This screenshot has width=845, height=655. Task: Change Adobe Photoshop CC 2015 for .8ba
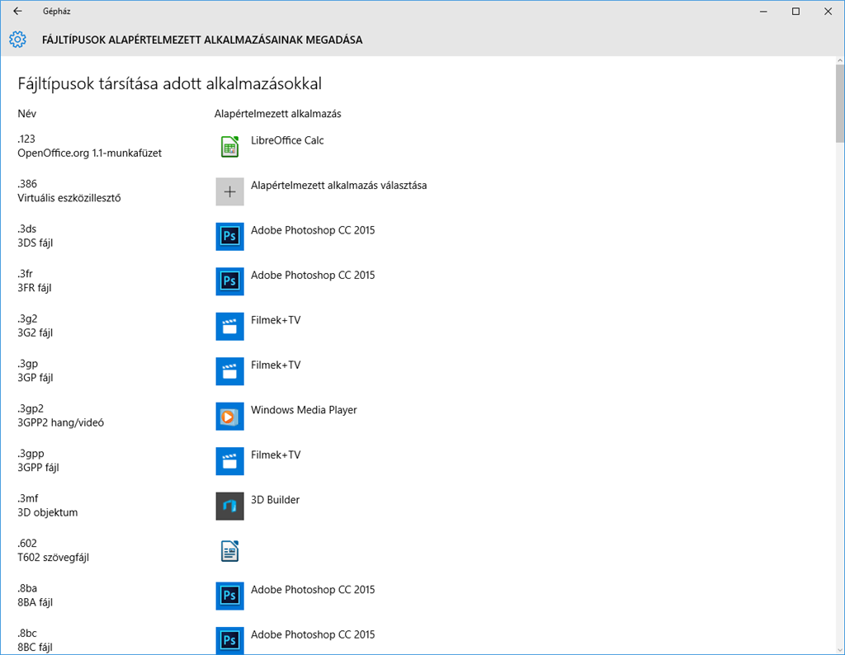click(313, 590)
